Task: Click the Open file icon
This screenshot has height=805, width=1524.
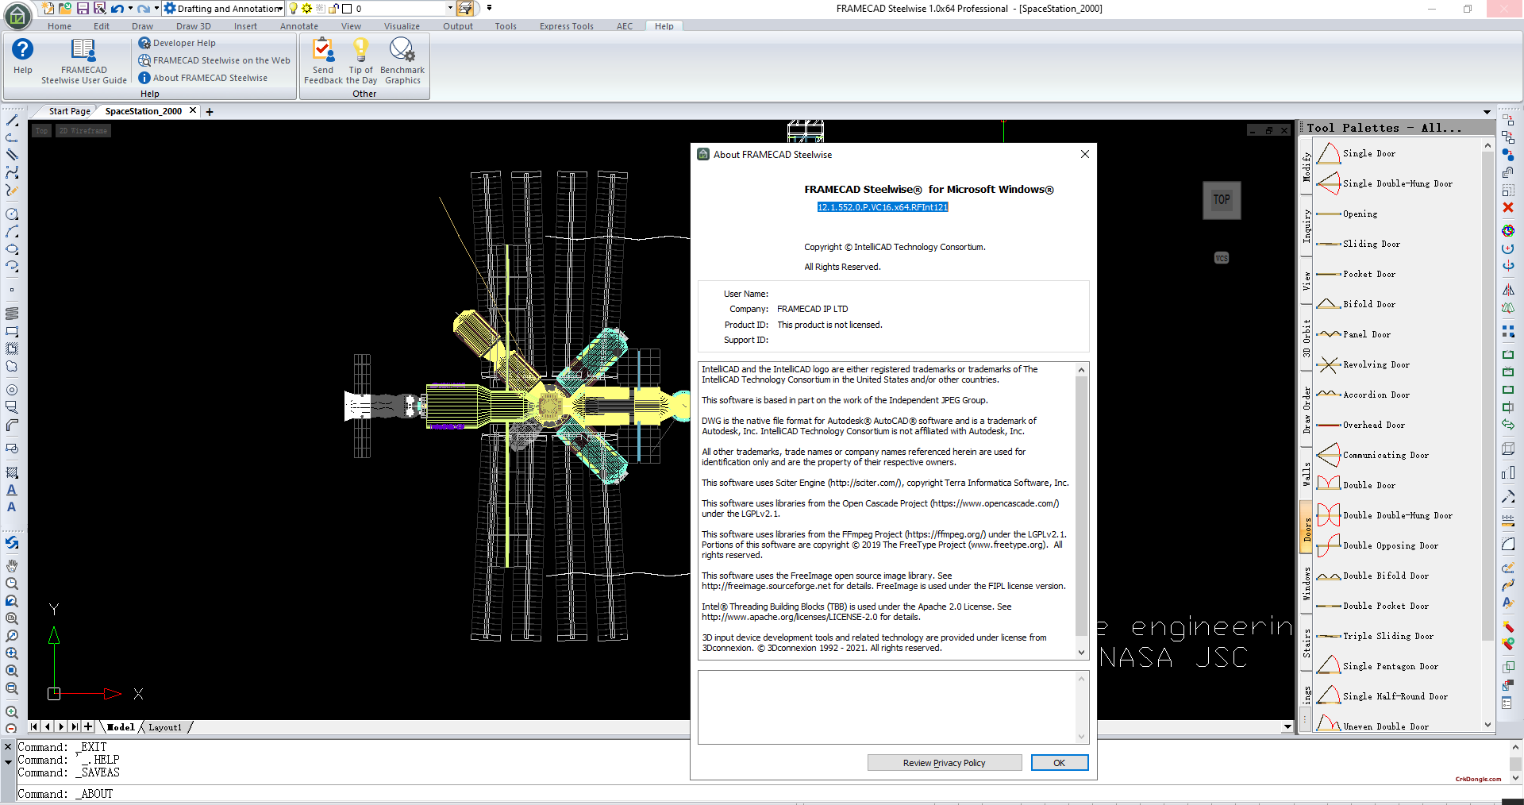Action: [65, 8]
